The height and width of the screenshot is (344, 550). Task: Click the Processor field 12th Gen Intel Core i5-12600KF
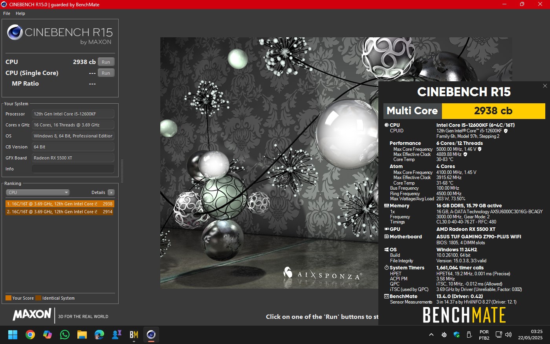pos(73,114)
